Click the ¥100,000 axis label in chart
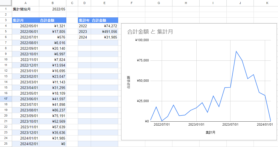Screen dimensions: 278x147 click(142, 40)
